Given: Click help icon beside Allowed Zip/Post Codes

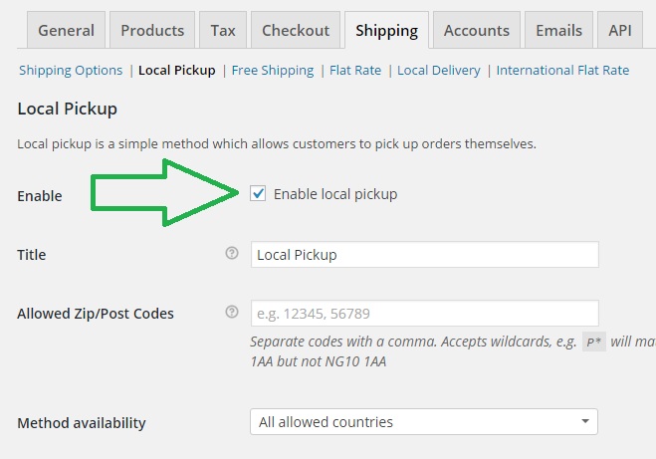Looking at the screenshot, I should [232, 312].
